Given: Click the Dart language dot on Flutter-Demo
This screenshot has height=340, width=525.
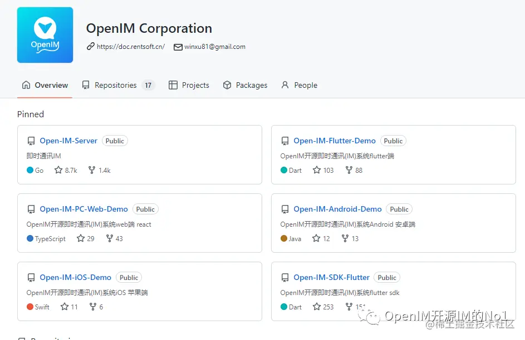Looking at the screenshot, I should pyautogui.click(x=284, y=170).
